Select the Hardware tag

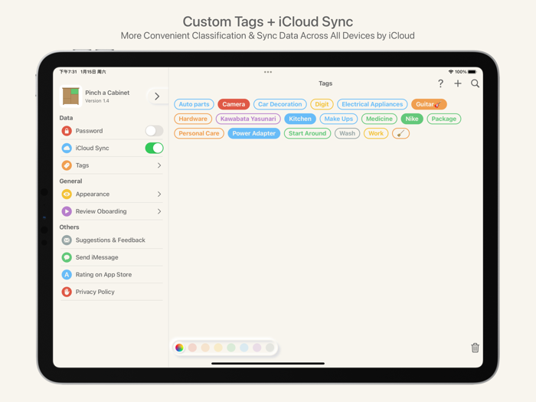tap(193, 119)
